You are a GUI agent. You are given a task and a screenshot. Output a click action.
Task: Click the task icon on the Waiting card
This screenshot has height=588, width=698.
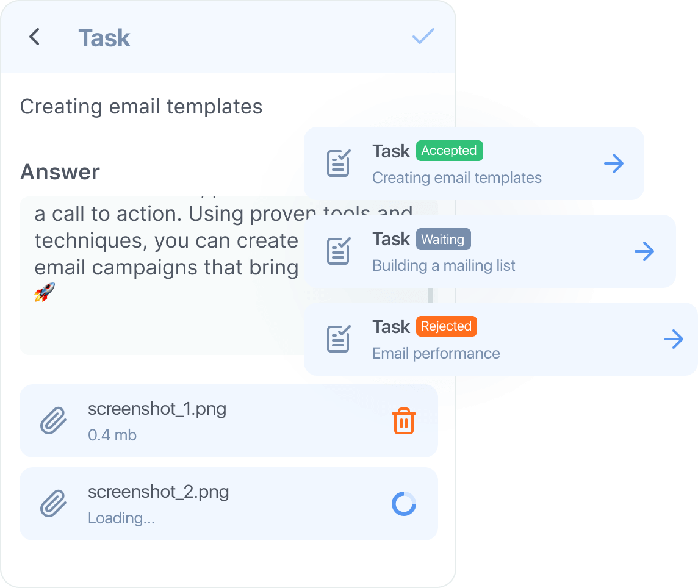coord(339,251)
